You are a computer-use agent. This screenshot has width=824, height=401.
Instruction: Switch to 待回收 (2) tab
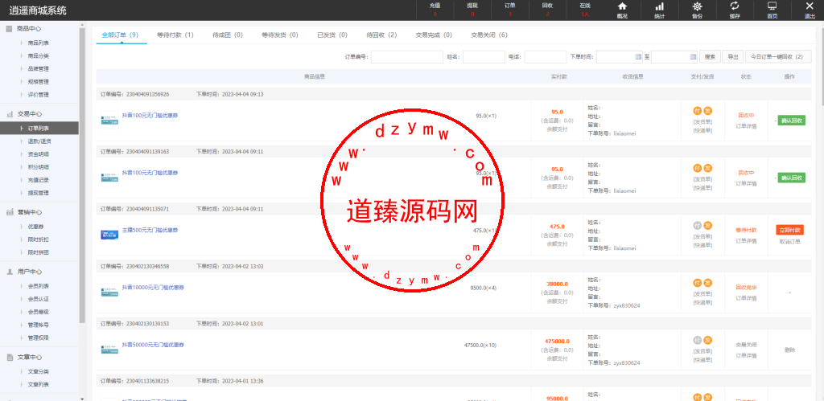[381, 35]
